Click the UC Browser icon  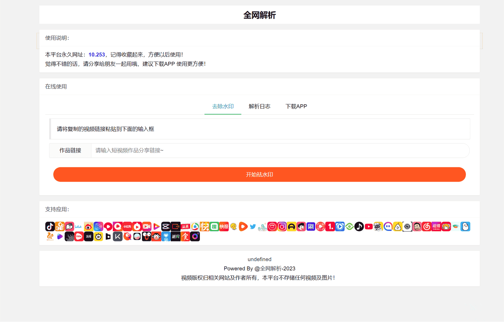tap(50, 237)
